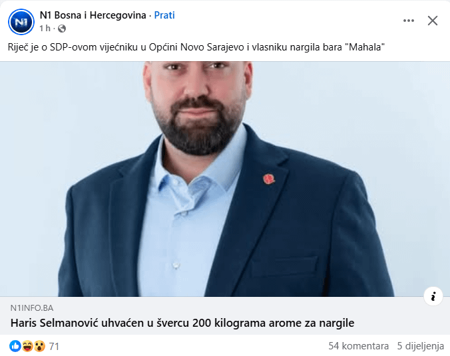
Task: Open article headline about Haris Selmanović
Action: [x=182, y=323]
